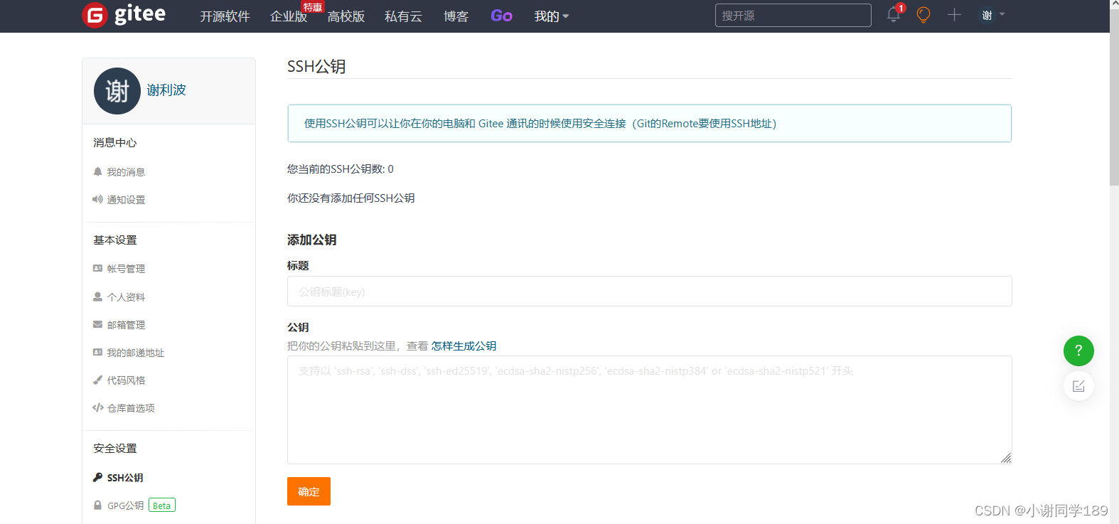The image size is (1119, 524).
Task: Open 开源软件 in the top navigation
Action: point(225,16)
